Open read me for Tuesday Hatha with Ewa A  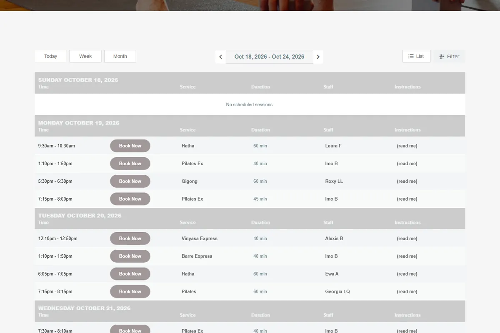407,274
